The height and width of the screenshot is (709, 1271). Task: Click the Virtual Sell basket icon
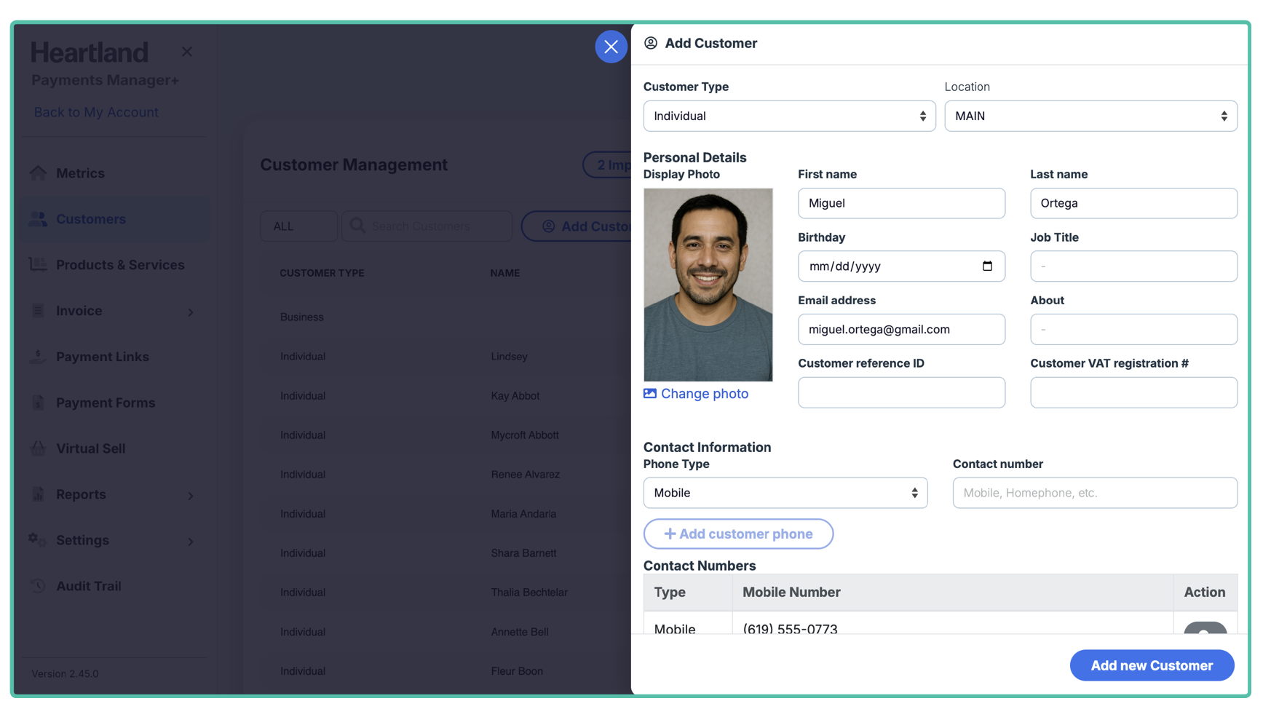pos(38,448)
